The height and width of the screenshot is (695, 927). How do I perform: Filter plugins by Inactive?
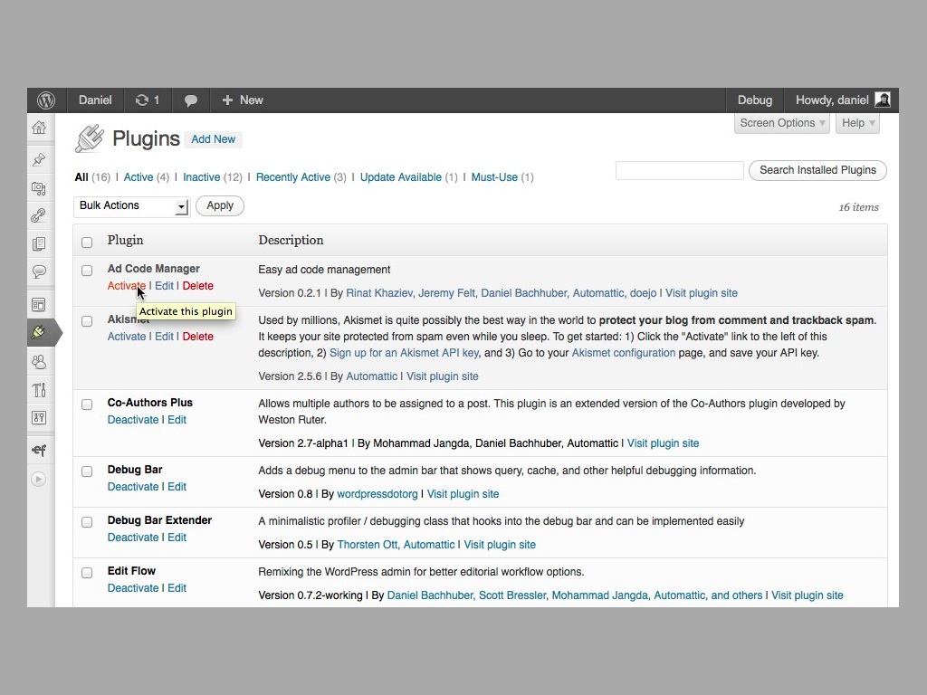[x=201, y=177]
